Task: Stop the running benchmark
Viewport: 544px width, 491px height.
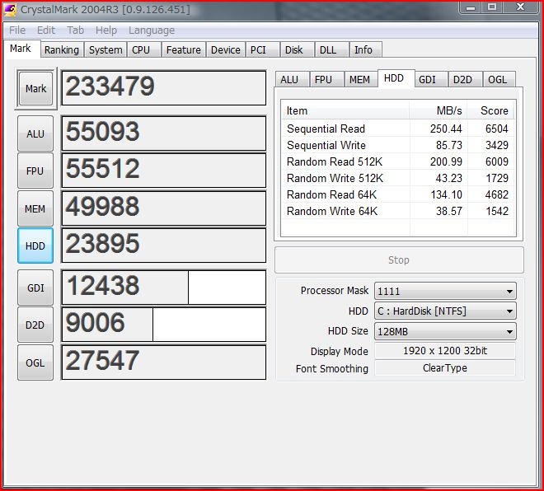Action: (x=399, y=260)
